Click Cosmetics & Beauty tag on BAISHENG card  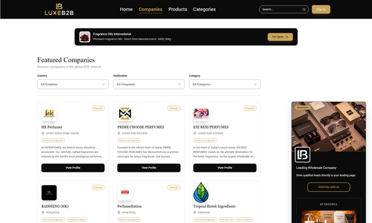coord(77,220)
